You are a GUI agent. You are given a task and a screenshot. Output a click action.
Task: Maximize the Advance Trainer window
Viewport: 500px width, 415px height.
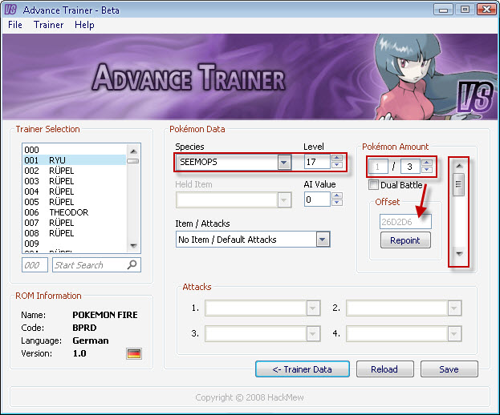click(x=465, y=10)
